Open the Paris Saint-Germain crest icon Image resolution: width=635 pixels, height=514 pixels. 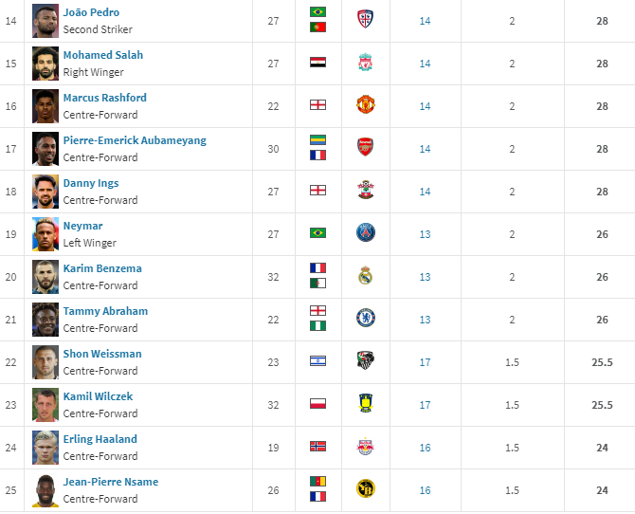point(365,234)
